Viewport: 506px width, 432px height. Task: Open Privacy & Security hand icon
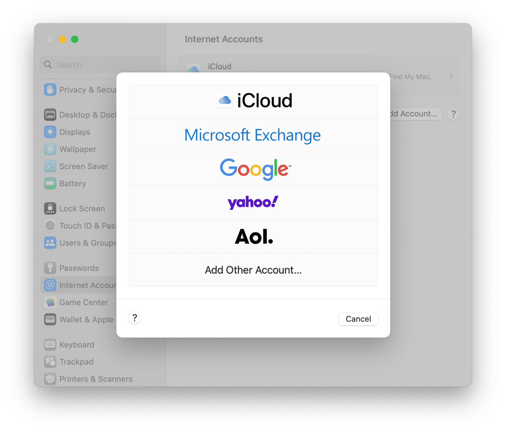[50, 90]
